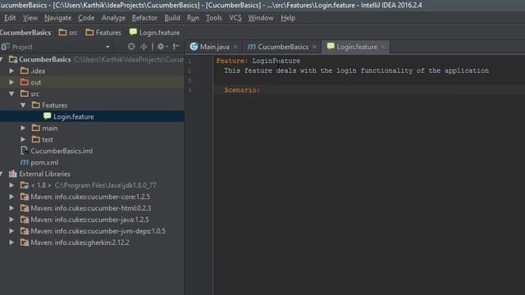This screenshot has height=295, width=525.
Task: Click CucumberBasics in the navigation breadcrumb
Action: click(25, 33)
